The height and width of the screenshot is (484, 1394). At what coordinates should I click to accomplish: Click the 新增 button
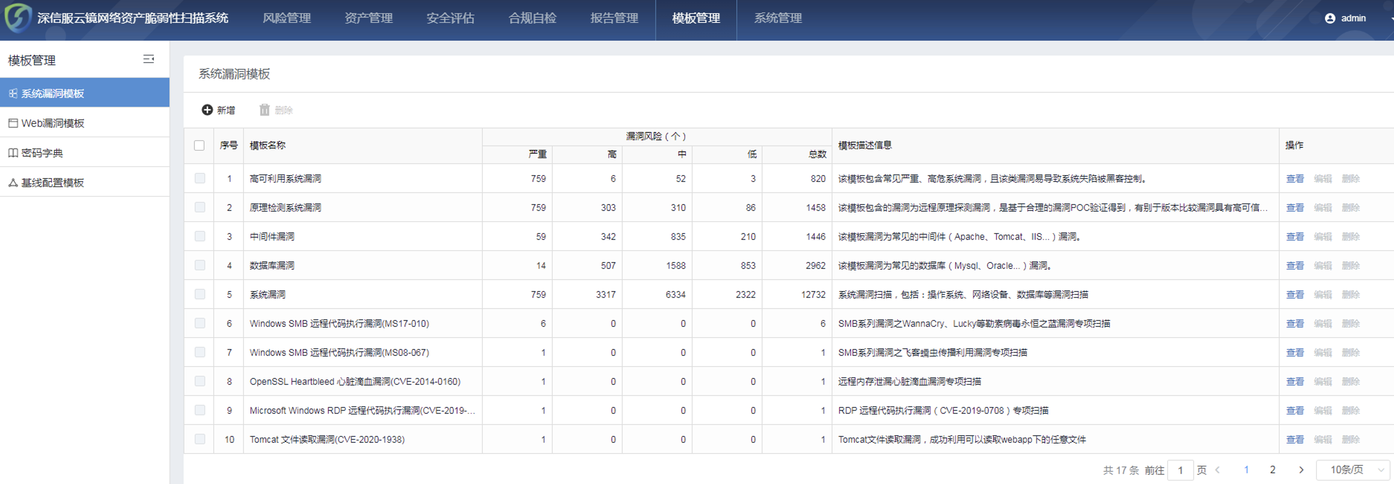218,110
